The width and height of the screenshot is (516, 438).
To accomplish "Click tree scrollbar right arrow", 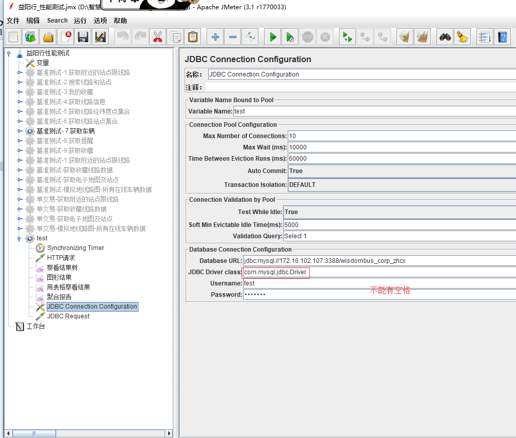I will pos(169,433).
